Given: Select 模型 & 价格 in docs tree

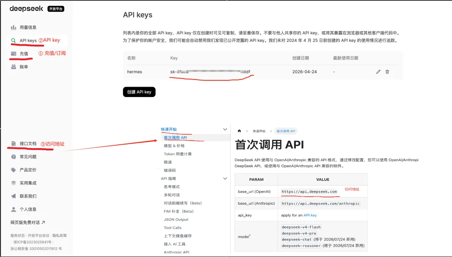Looking at the screenshot, I should [174, 146].
